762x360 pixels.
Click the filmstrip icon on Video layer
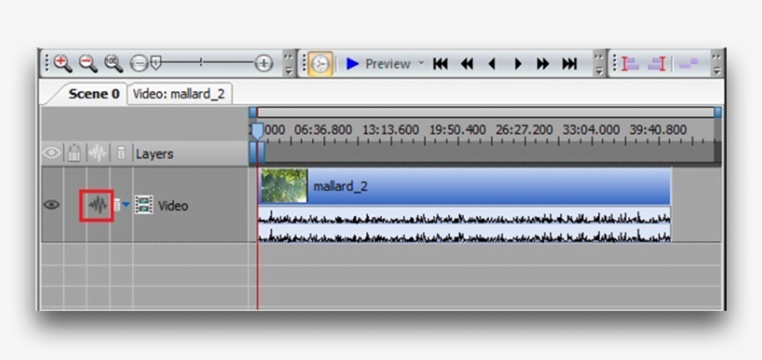(x=144, y=205)
